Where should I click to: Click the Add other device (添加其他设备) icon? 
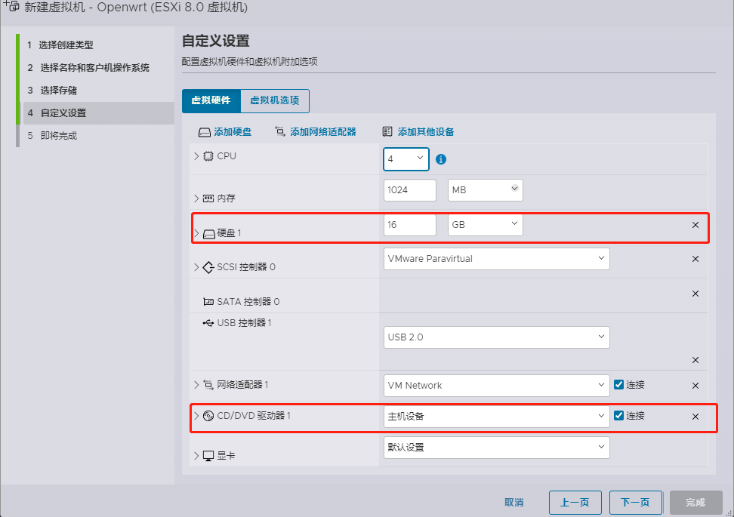tap(388, 131)
